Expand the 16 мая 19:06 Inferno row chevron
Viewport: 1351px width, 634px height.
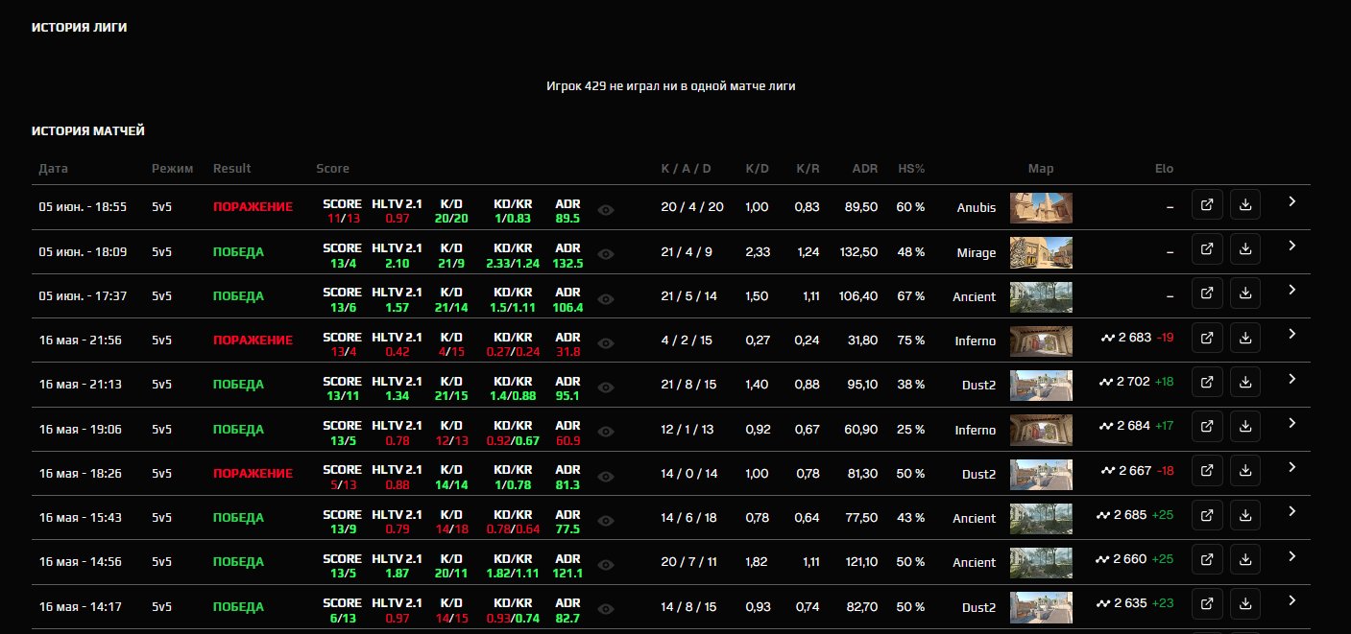1292,423
